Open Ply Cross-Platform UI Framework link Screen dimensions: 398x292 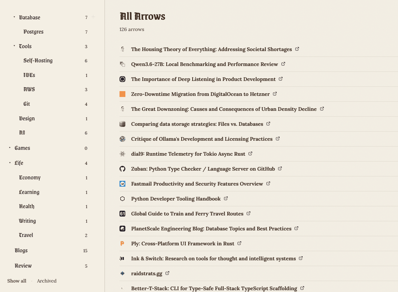point(182,244)
